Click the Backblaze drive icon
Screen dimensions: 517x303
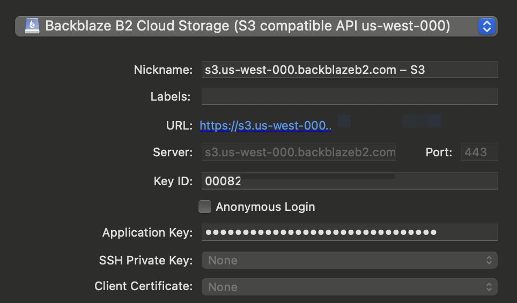[32, 26]
